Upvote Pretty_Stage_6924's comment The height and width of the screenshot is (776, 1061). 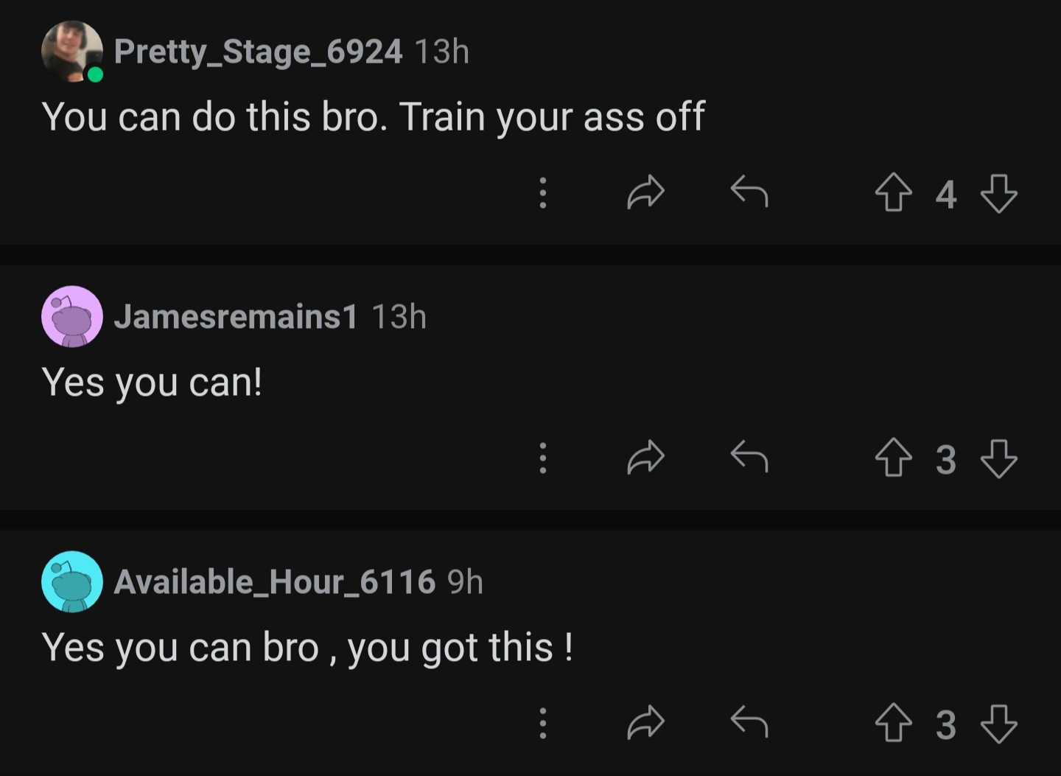(893, 193)
